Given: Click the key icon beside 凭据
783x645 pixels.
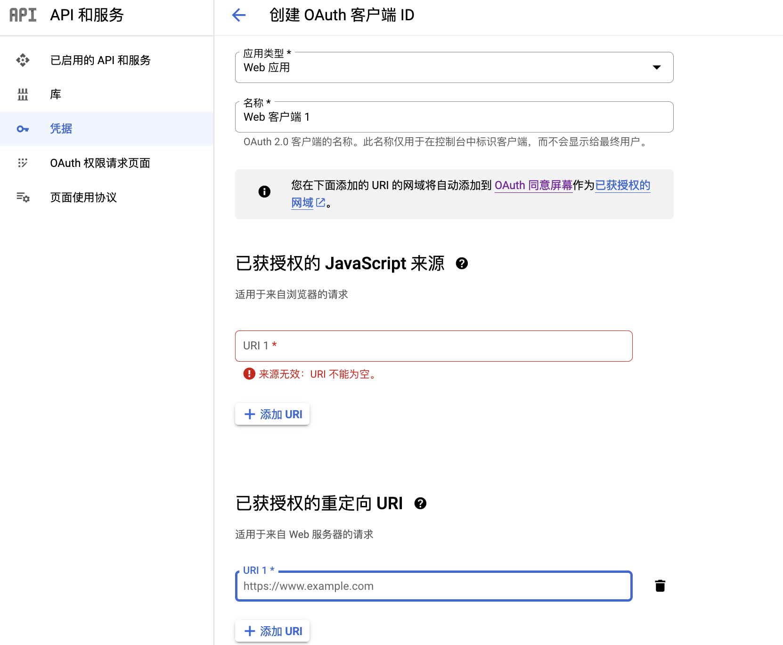Looking at the screenshot, I should 23,129.
